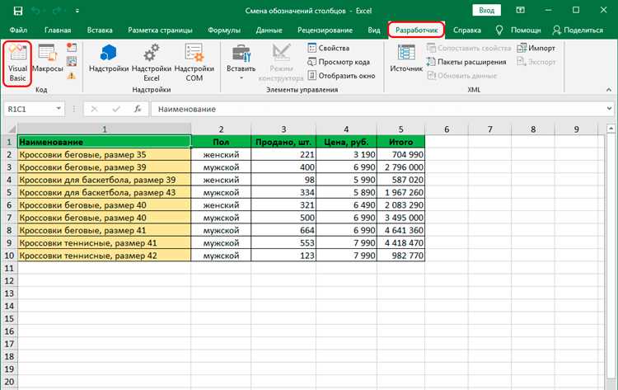Screen dimensions: 618x390
Task: Click the Select All corner triangle
Action: click(x=11, y=129)
